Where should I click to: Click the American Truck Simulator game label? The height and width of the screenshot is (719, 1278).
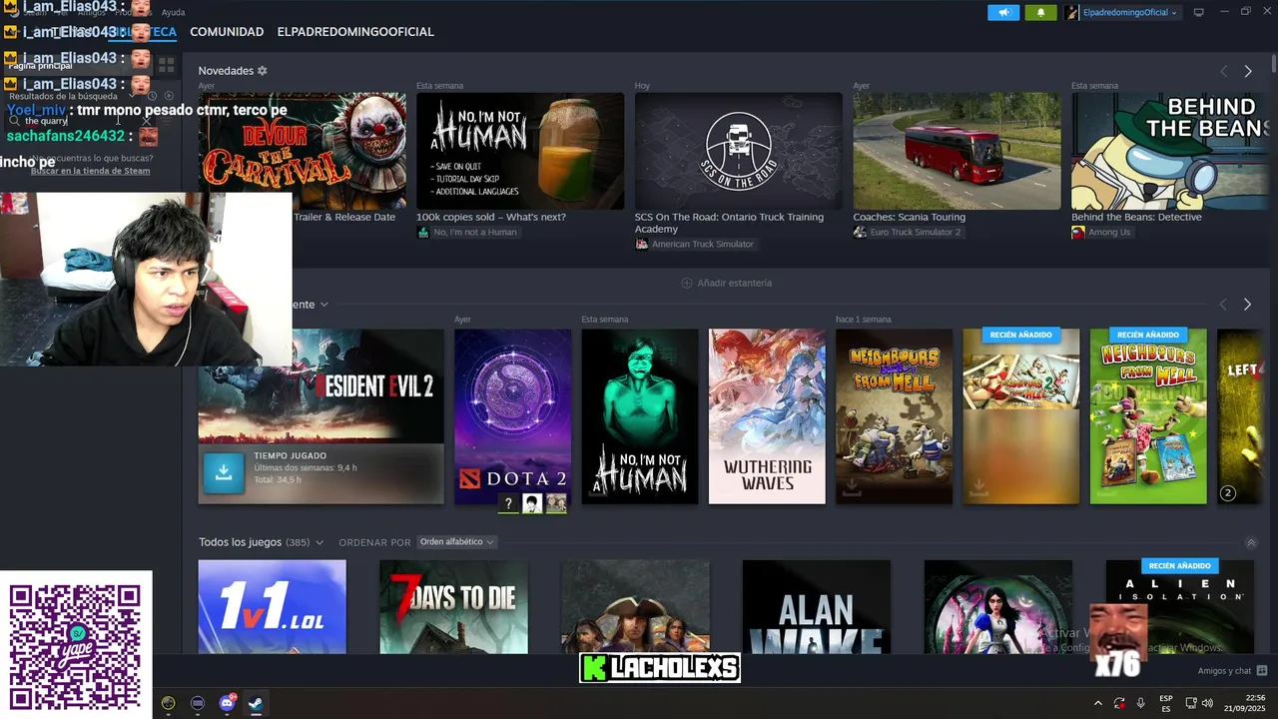point(695,244)
